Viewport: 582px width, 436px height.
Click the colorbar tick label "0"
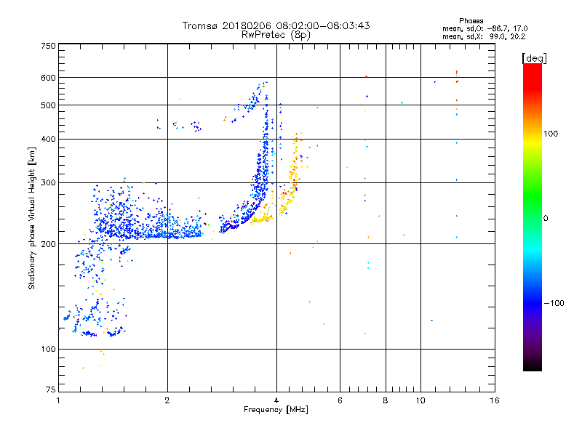coord(546,219)
